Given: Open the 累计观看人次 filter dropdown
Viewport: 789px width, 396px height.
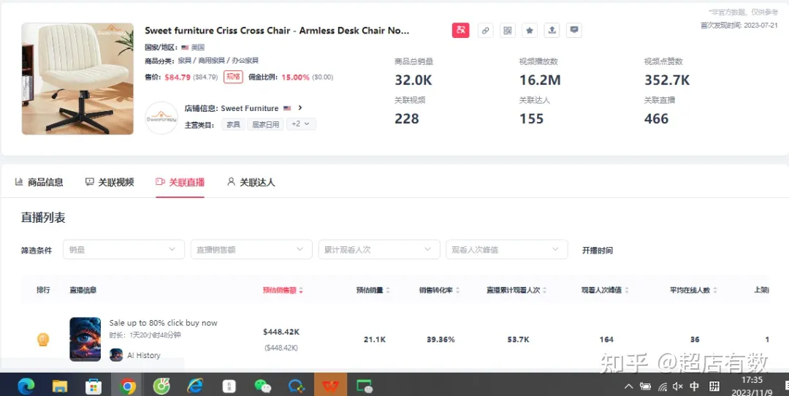Looking at the screenshot, I should [379, 250].
